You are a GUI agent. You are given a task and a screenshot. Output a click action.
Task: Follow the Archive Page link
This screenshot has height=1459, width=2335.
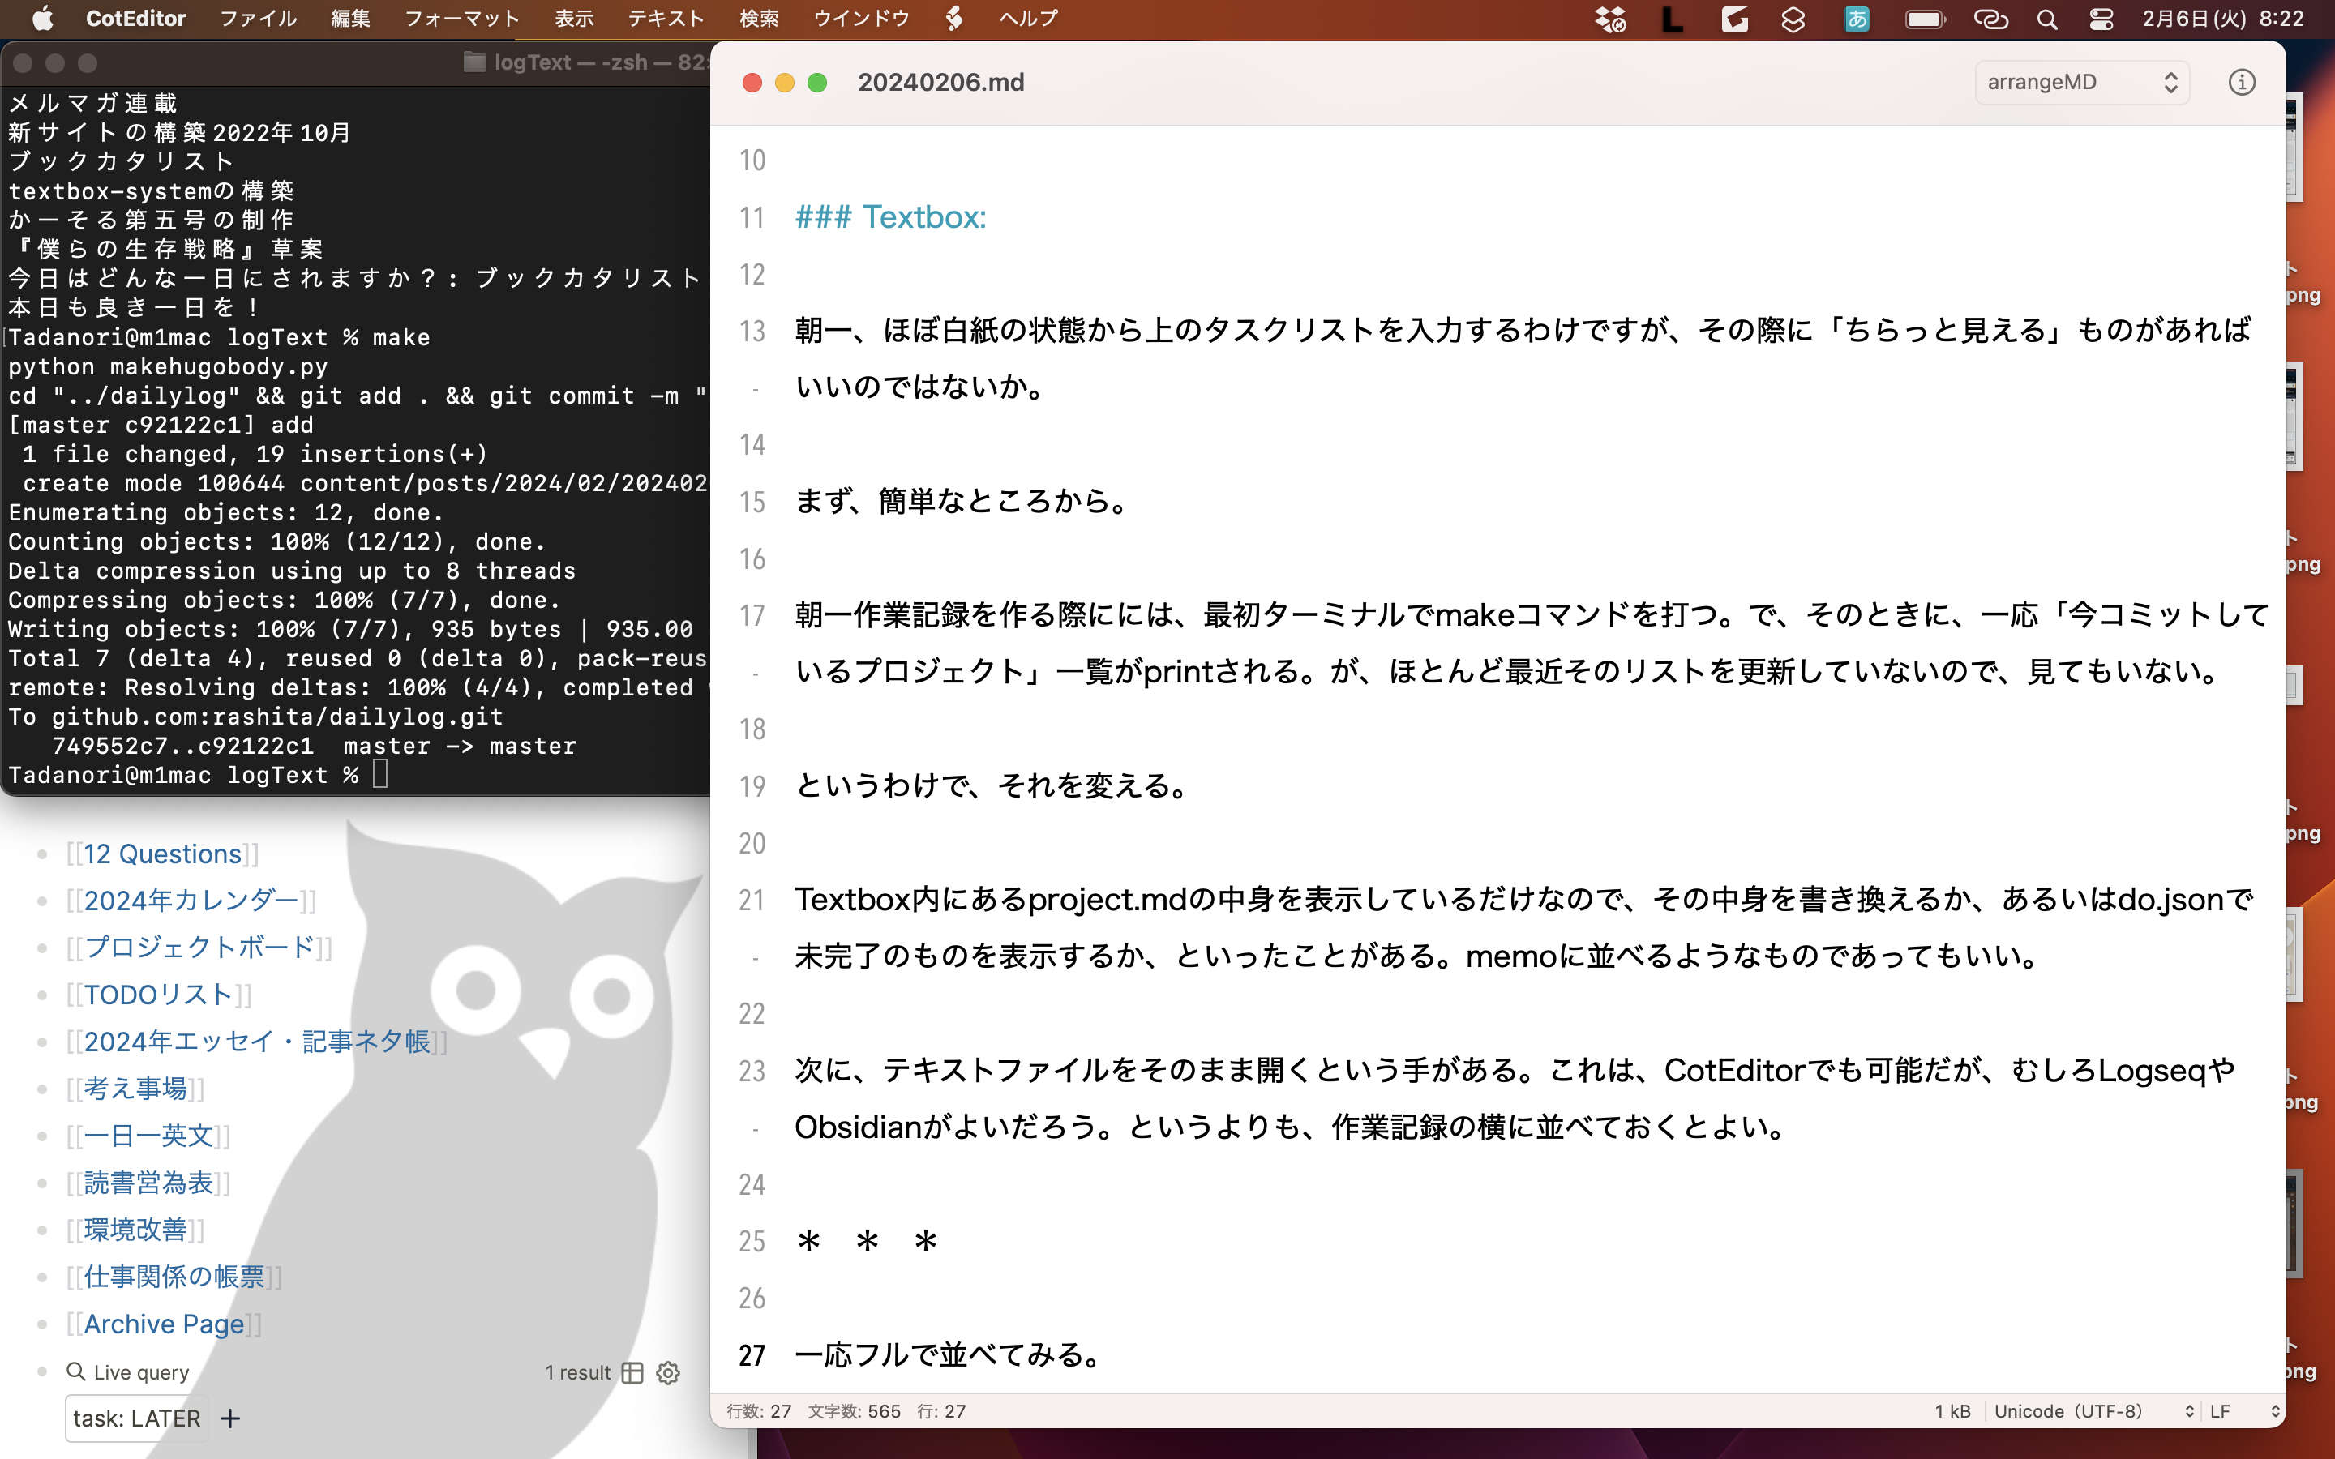pos(162,1324)
